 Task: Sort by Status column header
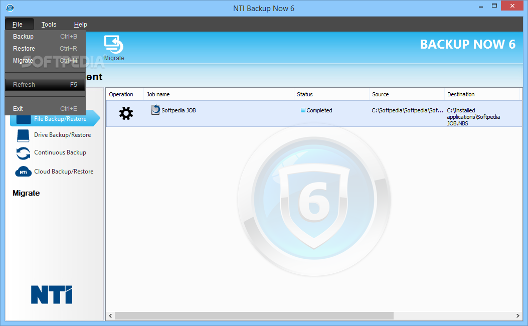[x=331, y=94]
